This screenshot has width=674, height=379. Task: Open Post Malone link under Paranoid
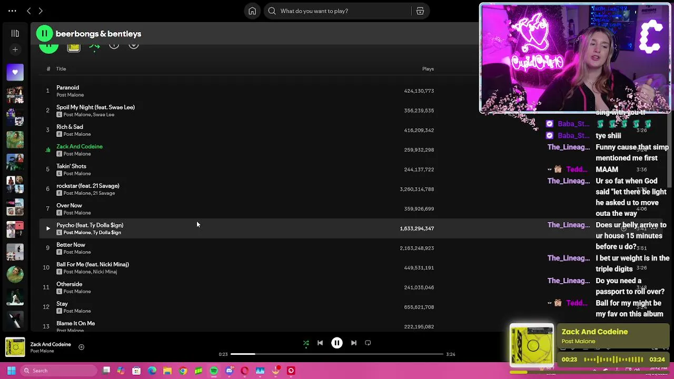pos(70,95)
